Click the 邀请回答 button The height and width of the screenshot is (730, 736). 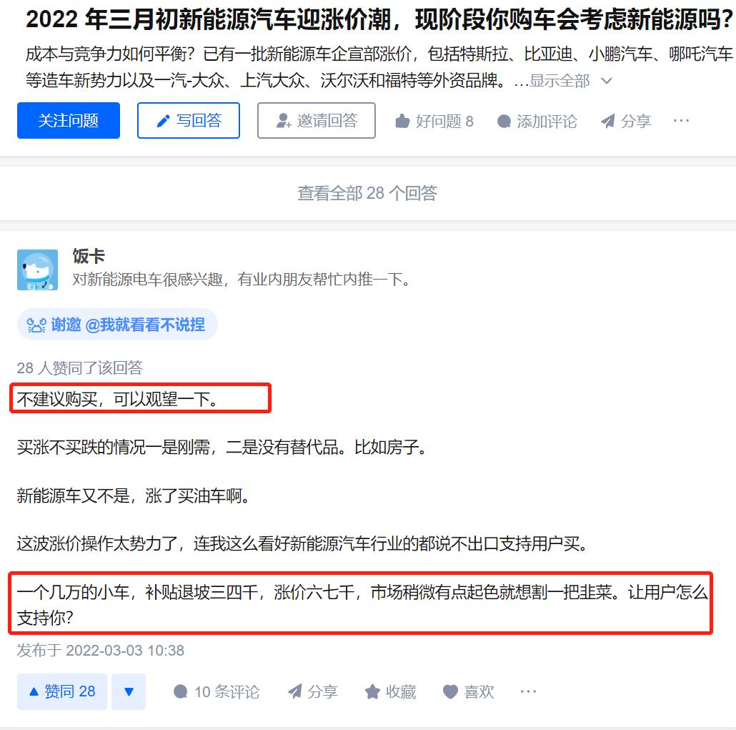(317, 120)
